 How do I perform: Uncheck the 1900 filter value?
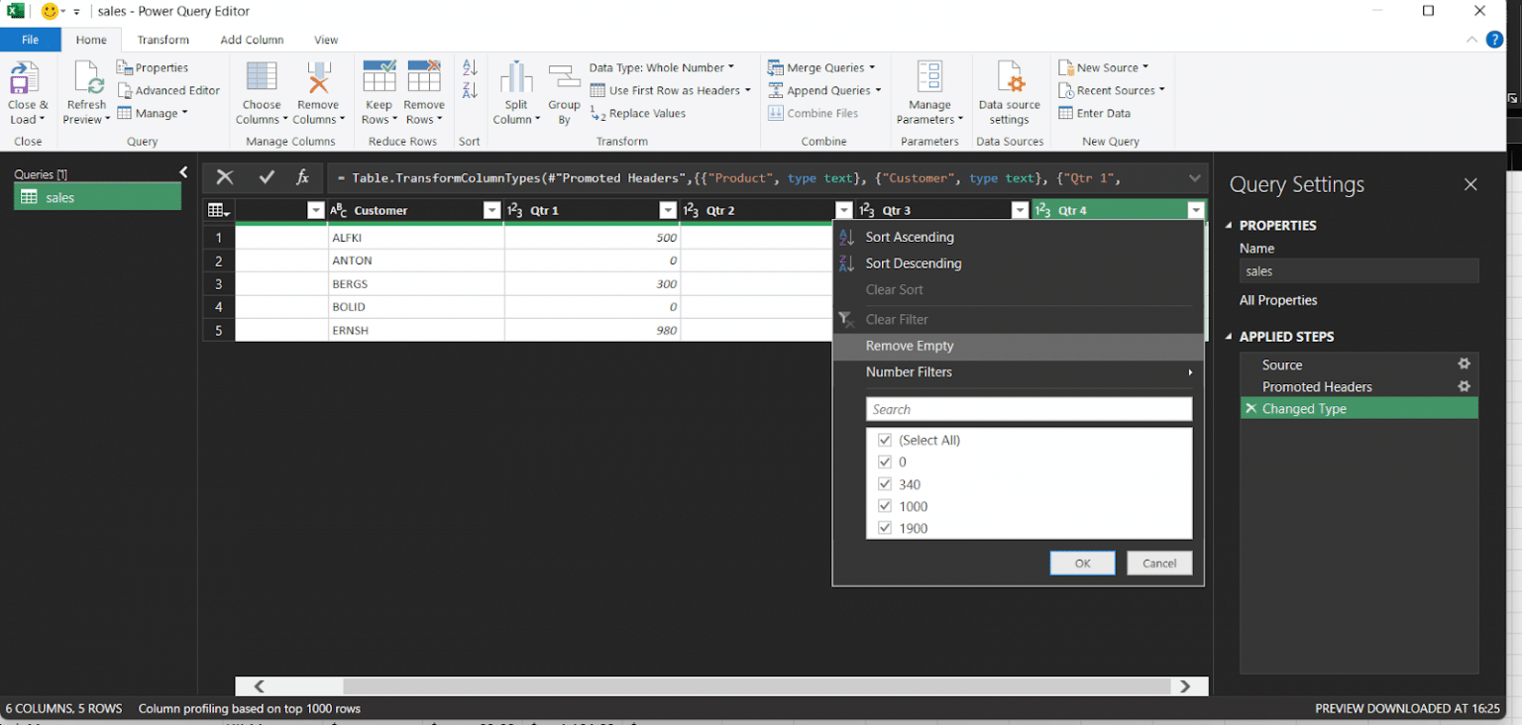[885, 528]
